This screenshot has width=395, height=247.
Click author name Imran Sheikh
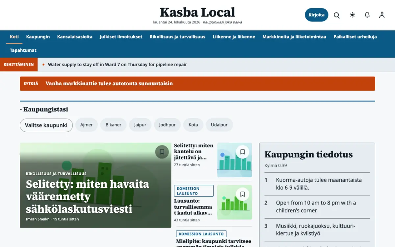pyautogui.click(x=38, y=219)
